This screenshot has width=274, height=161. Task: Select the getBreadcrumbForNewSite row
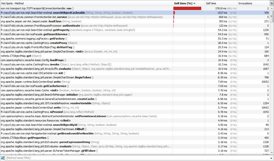point(135,133)
